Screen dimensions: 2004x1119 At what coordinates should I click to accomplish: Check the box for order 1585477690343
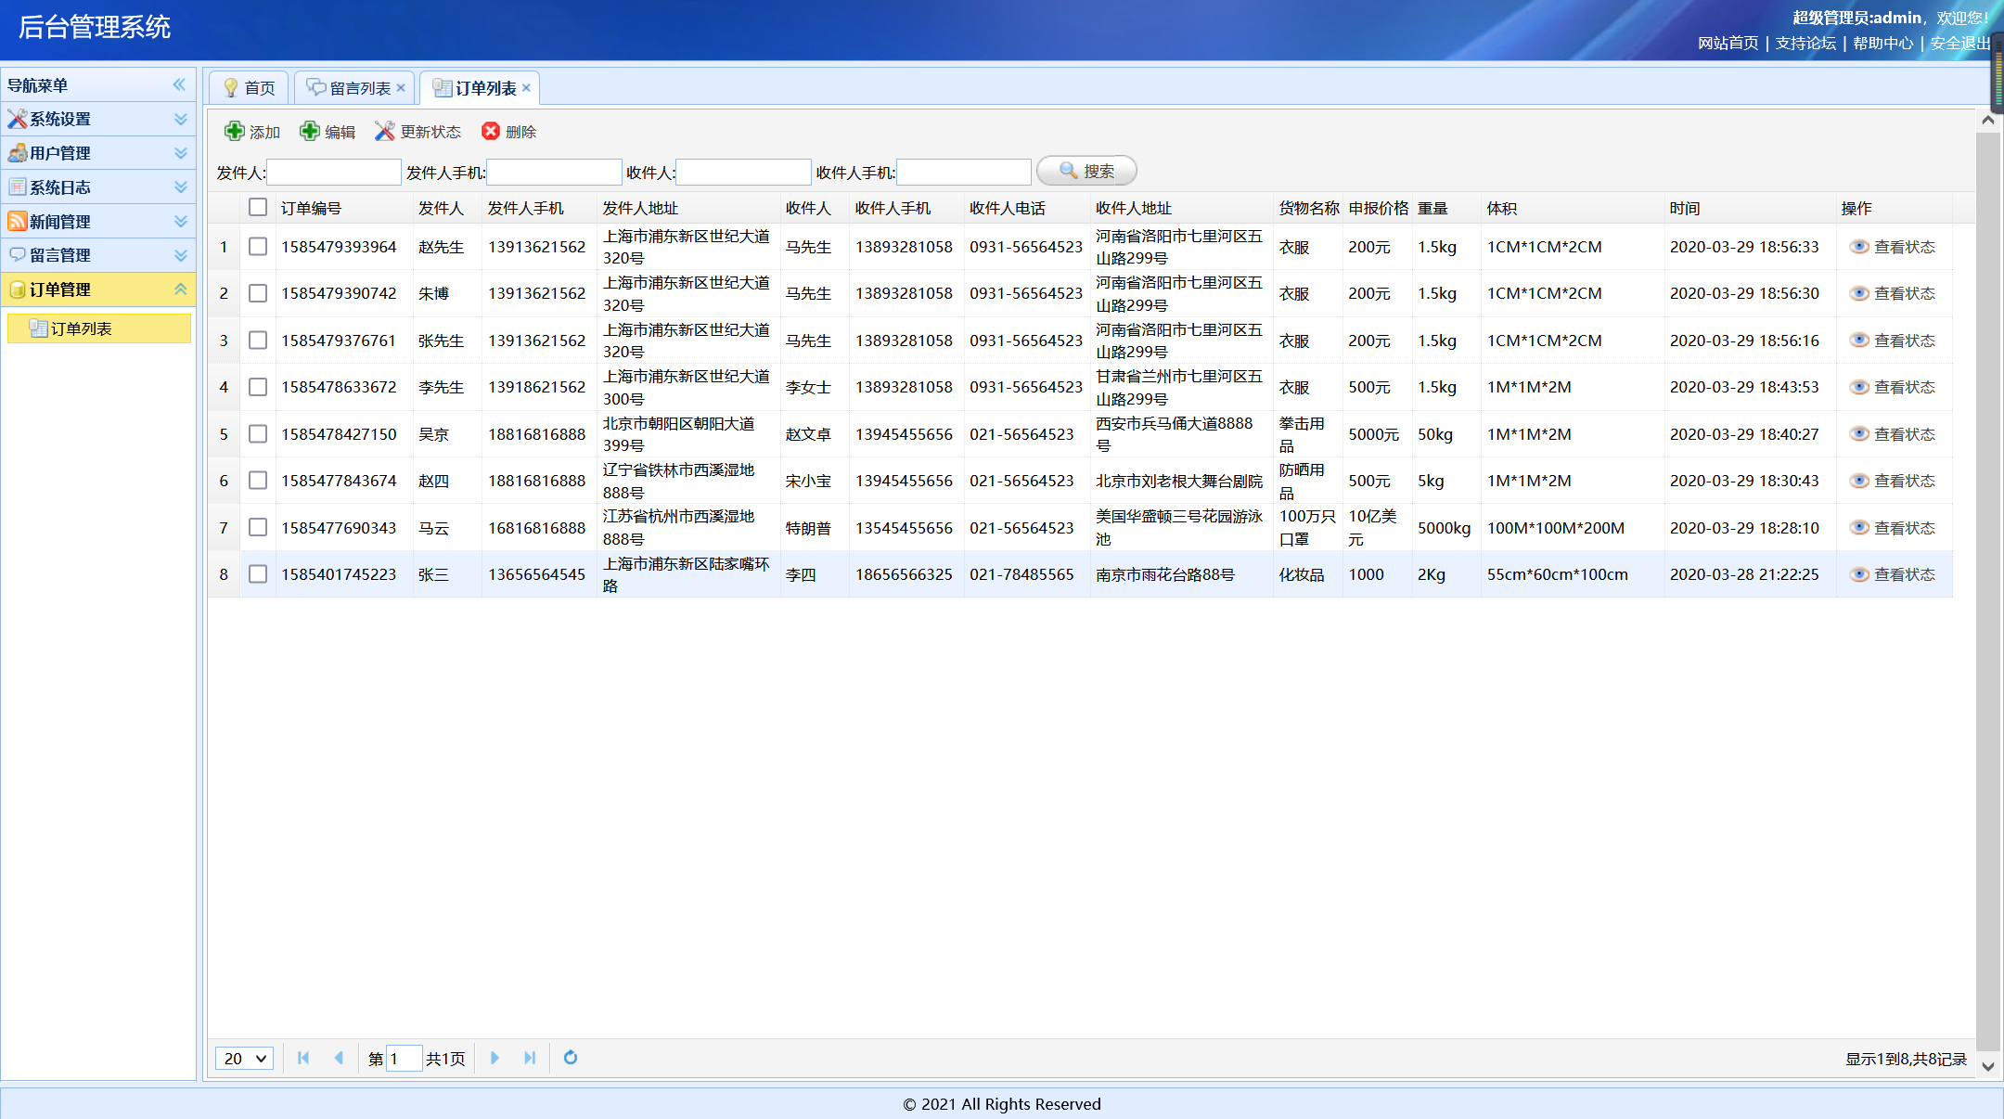(x=258, y=528)
